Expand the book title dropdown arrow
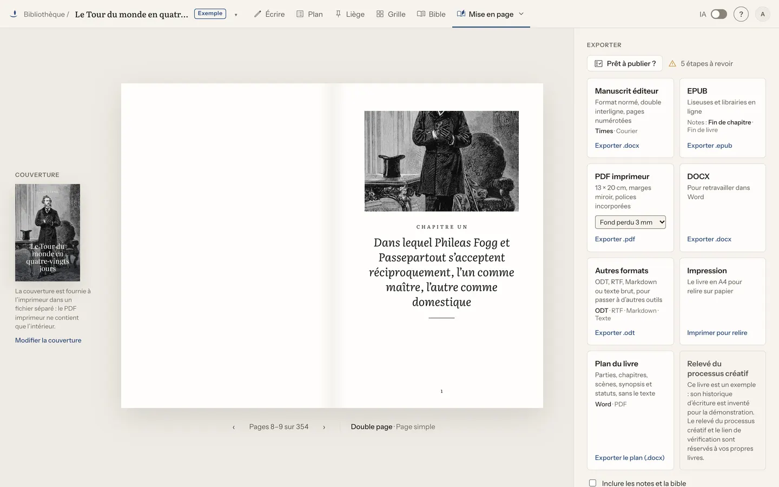 [x=236, y=15]
